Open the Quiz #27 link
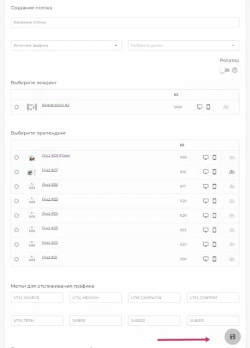This screenshot has height=348, width=250. (50, 170)
